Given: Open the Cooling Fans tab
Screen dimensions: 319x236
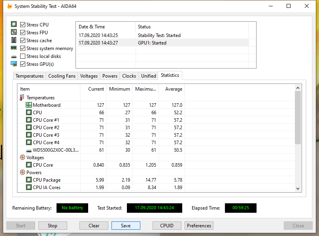Looking at the screenshot, I should [62, 76].
